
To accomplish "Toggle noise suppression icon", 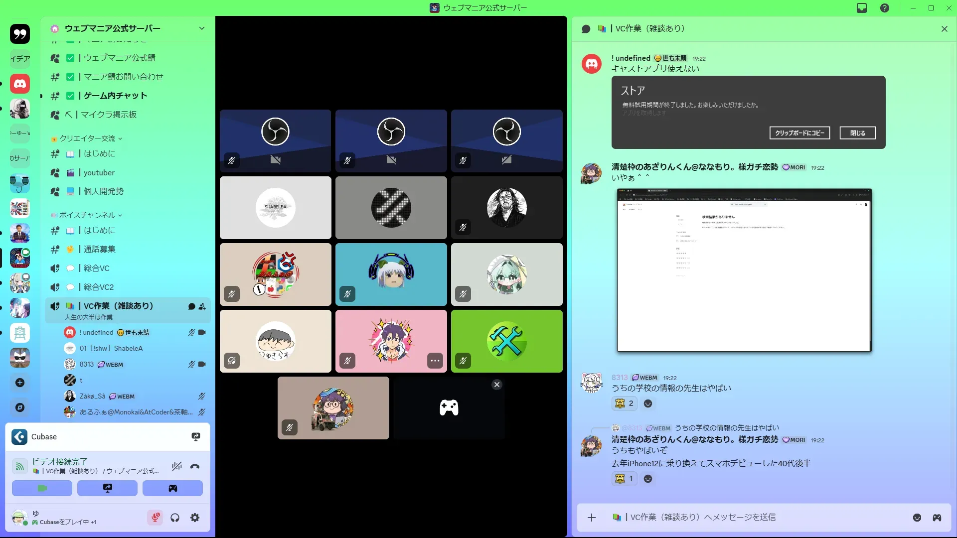I will click(176, 466).
